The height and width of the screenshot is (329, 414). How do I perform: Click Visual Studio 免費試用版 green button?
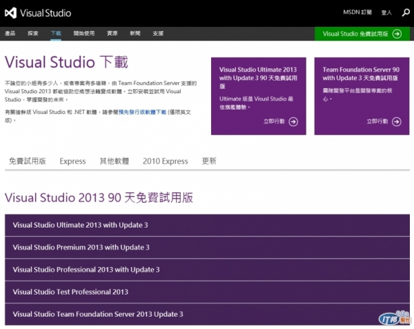point(362,34)
